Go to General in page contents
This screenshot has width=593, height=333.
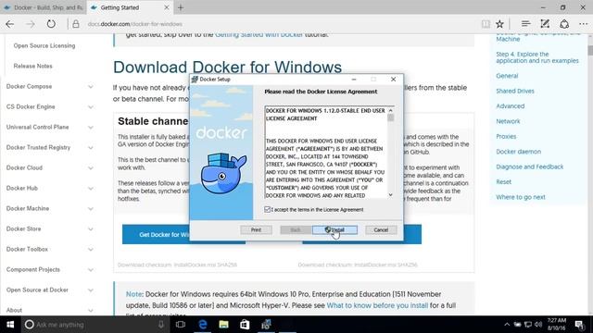pyautogui.click(x=507, y=76)
